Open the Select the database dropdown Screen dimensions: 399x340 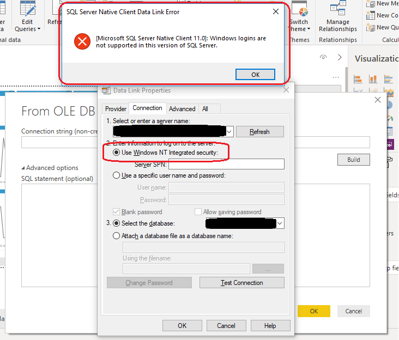click(280, 223)
